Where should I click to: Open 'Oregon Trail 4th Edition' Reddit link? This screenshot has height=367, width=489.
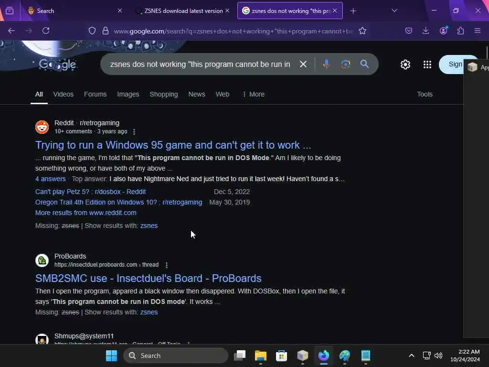tap(118, 202)
